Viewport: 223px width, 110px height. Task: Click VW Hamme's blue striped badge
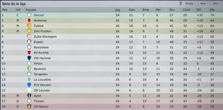coord(29,58)
